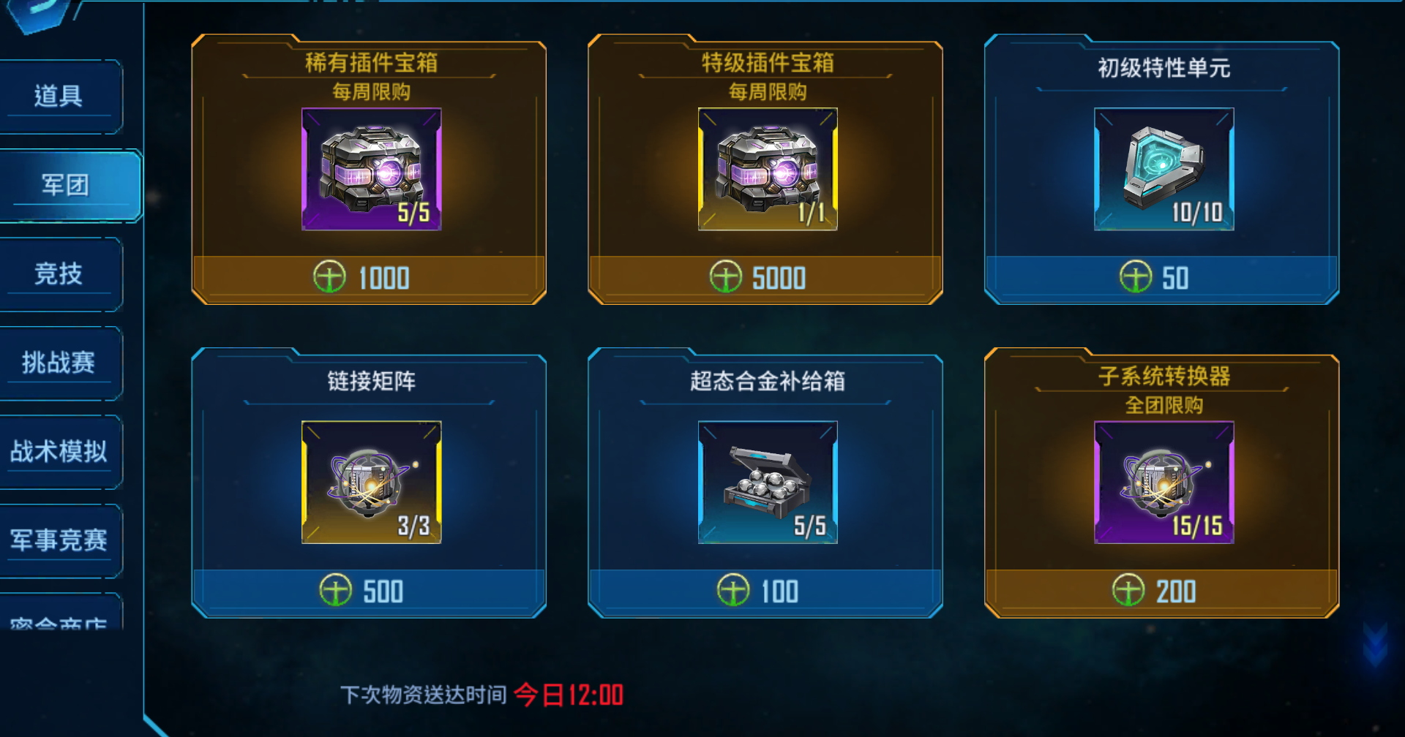1405x737 pixels.
Task: Buy 链接矩阵 for 500
Action: coord(369,591)
